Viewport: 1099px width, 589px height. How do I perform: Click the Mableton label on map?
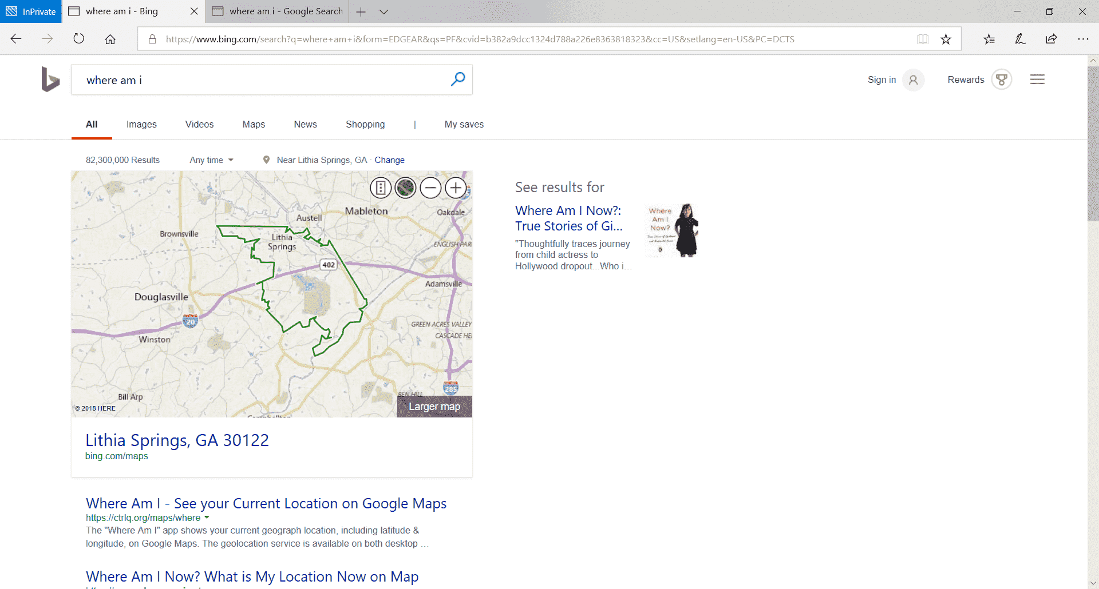pos(366,211)
